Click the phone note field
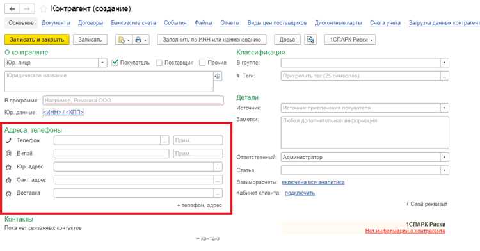The height and width of the screenshot is (251, 480). 198,140
